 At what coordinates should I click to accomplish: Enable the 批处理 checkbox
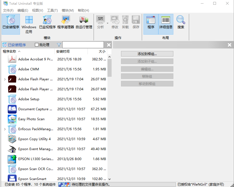(x=37, y=45)
